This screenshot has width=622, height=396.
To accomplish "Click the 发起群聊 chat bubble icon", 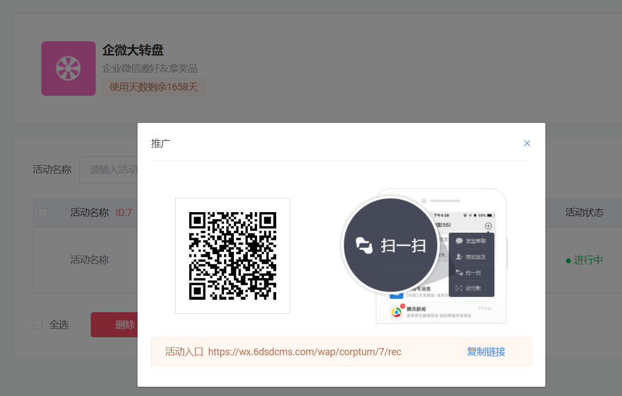I will 459,240.
